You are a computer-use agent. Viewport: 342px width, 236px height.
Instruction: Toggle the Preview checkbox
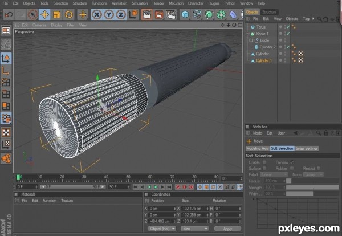292,162
